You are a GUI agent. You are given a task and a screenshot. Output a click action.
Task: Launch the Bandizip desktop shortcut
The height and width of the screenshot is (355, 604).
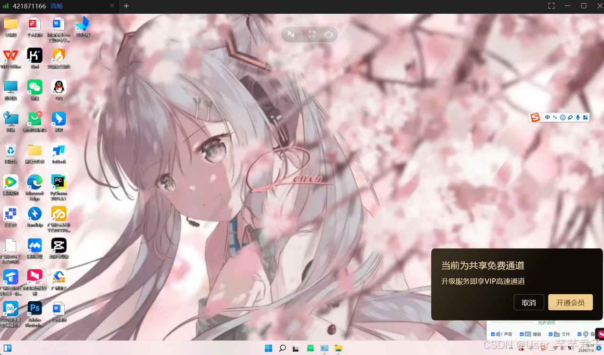point(34,216)
